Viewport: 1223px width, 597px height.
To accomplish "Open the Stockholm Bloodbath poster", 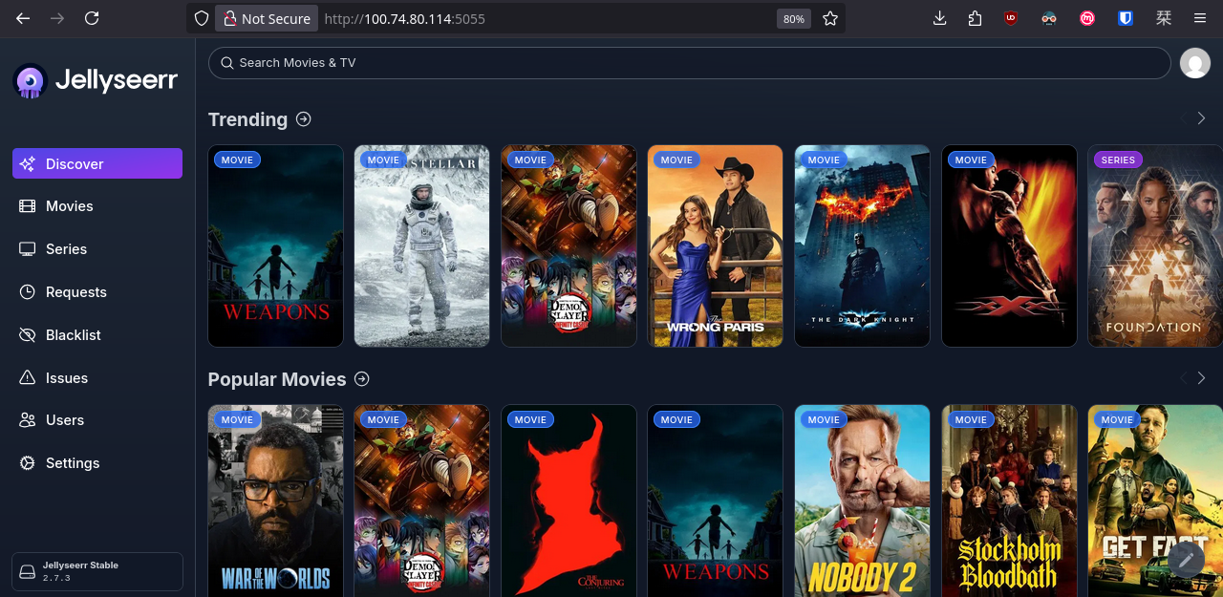I will (1009, 501).
